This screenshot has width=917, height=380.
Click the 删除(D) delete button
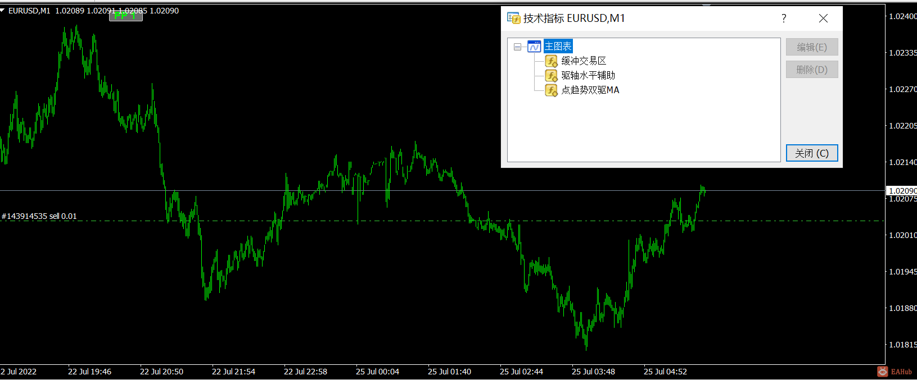click(x=812, y=70)
